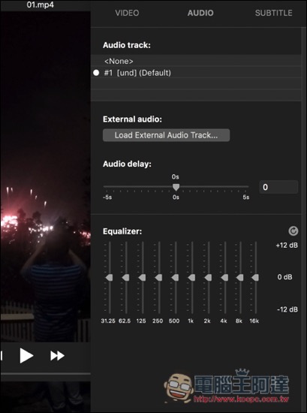
Task: Click the -5s audio delay label
Action: [107, 197]
